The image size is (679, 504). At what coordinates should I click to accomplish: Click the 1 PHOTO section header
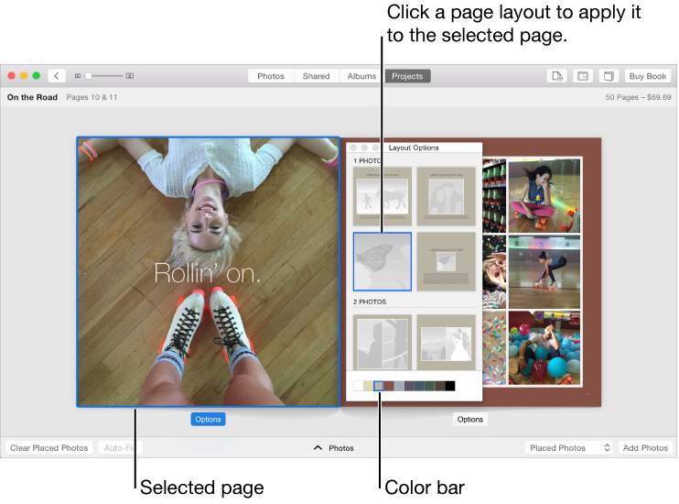[x=367, y=161]
